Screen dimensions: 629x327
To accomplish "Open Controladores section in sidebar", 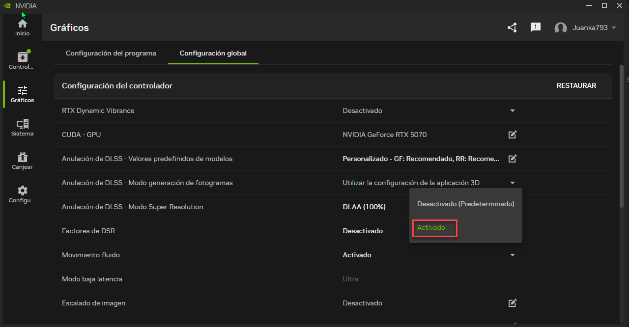I will pyautogui.click(x=22, y=61).
